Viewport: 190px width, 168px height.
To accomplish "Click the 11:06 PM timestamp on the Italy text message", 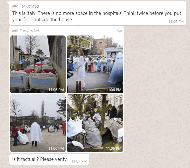I will pyautogui.click(x=176, y=22).
